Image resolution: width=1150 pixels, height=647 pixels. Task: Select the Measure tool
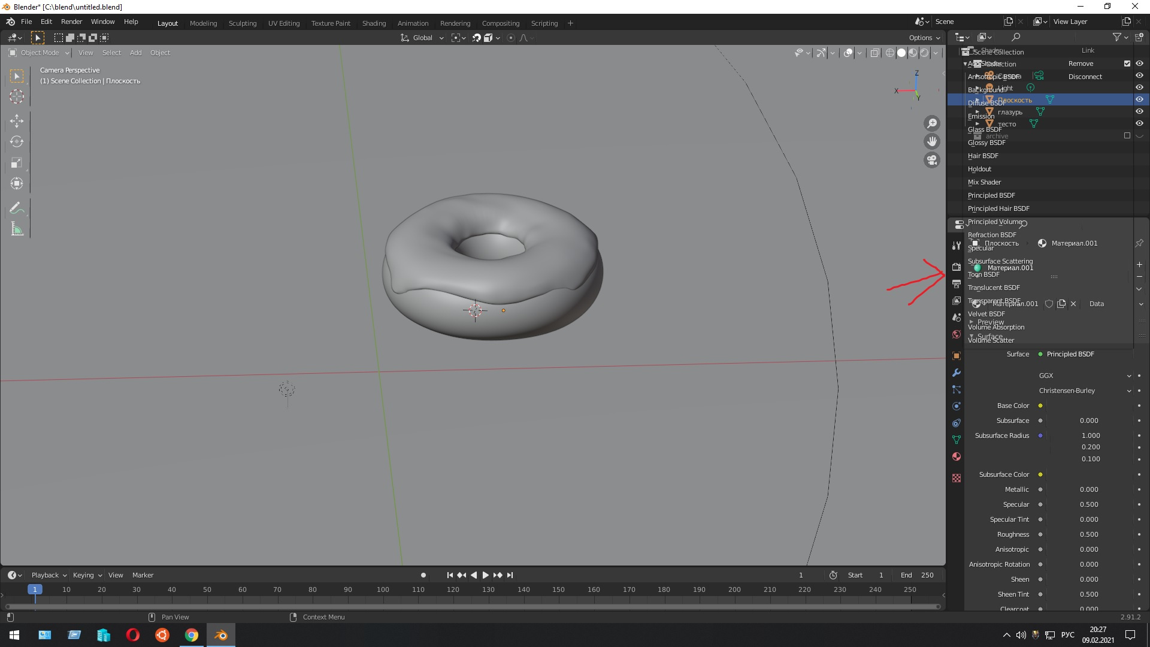coord(17,229)
